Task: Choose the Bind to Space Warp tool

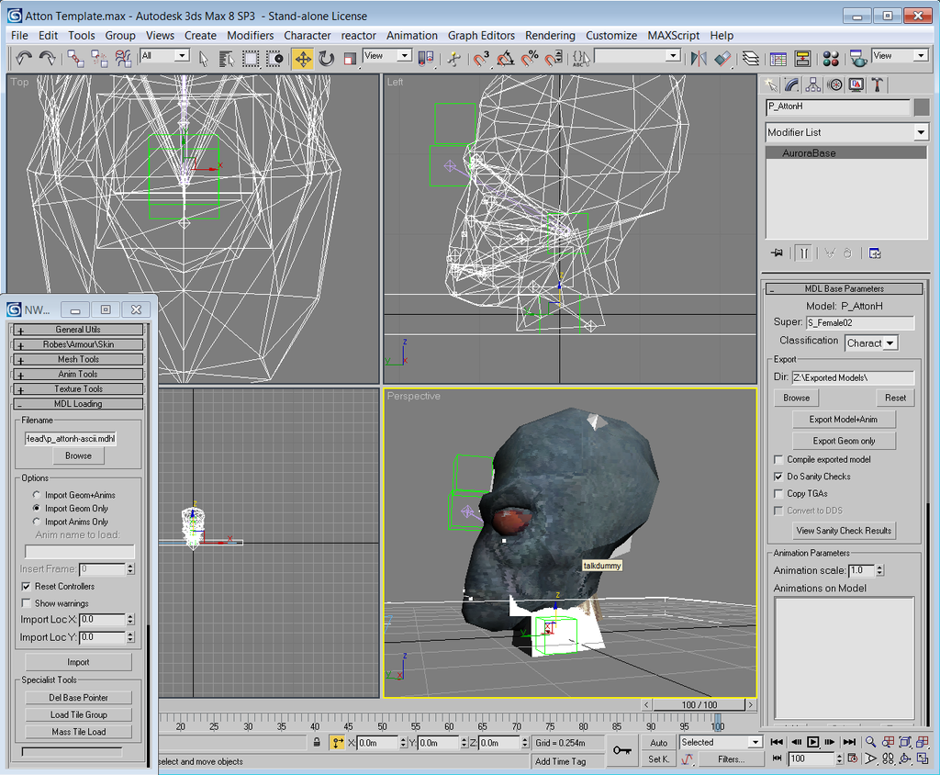Action: click(x=124, y=58)
